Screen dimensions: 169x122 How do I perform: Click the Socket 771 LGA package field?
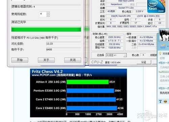tap(126, 8)
